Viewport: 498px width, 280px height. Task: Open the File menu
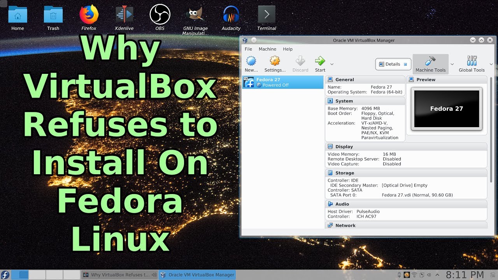[x=248, y=49]
